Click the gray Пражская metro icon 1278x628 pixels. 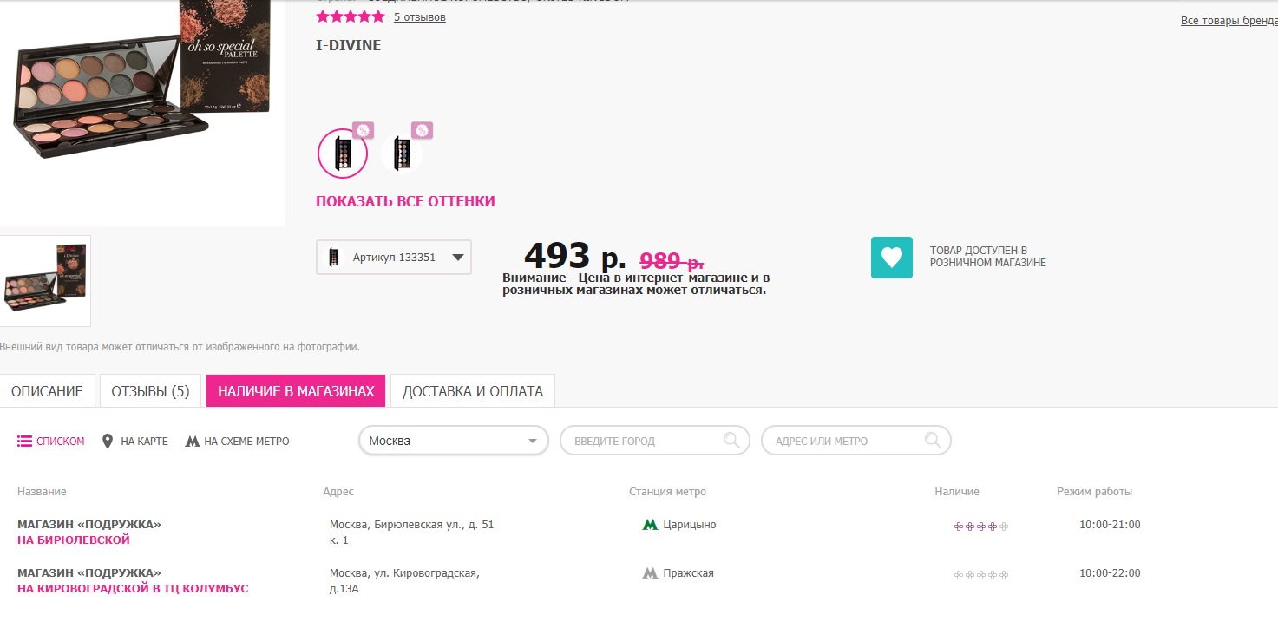point(649,573)
